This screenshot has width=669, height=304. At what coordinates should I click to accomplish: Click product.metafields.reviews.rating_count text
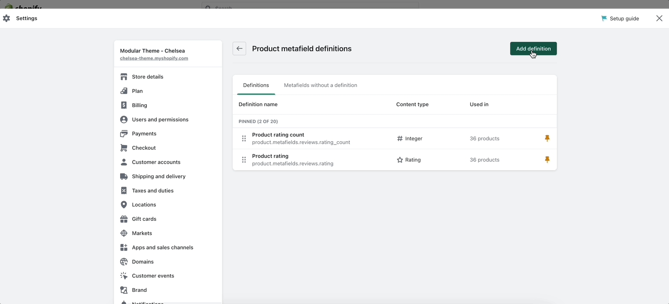pyautogui.click(x=301, y=142)
